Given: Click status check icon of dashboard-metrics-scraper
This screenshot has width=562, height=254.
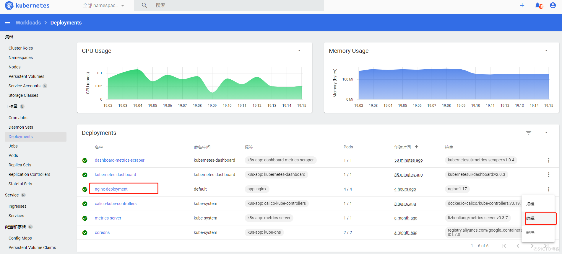Looking at the screenshot, I should coord(85,160).
